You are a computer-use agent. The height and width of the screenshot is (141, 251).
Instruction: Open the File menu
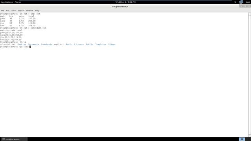point(2,11)
